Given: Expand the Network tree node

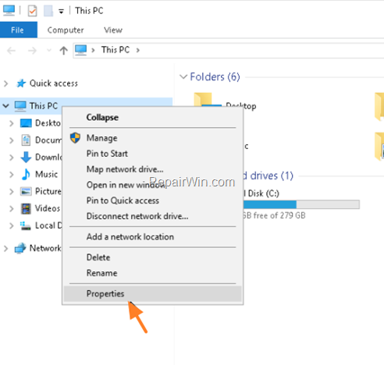Looking at the screenshot, I should (x=5, y=248).
